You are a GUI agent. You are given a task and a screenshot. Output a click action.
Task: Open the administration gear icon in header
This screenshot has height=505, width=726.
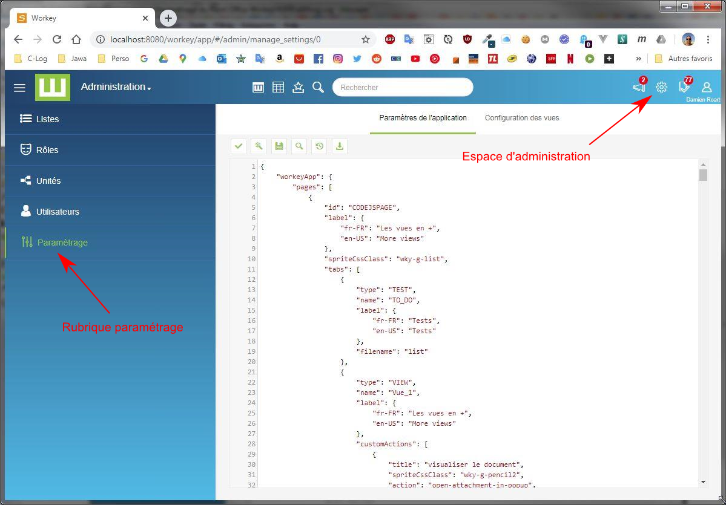pos(661,87)
